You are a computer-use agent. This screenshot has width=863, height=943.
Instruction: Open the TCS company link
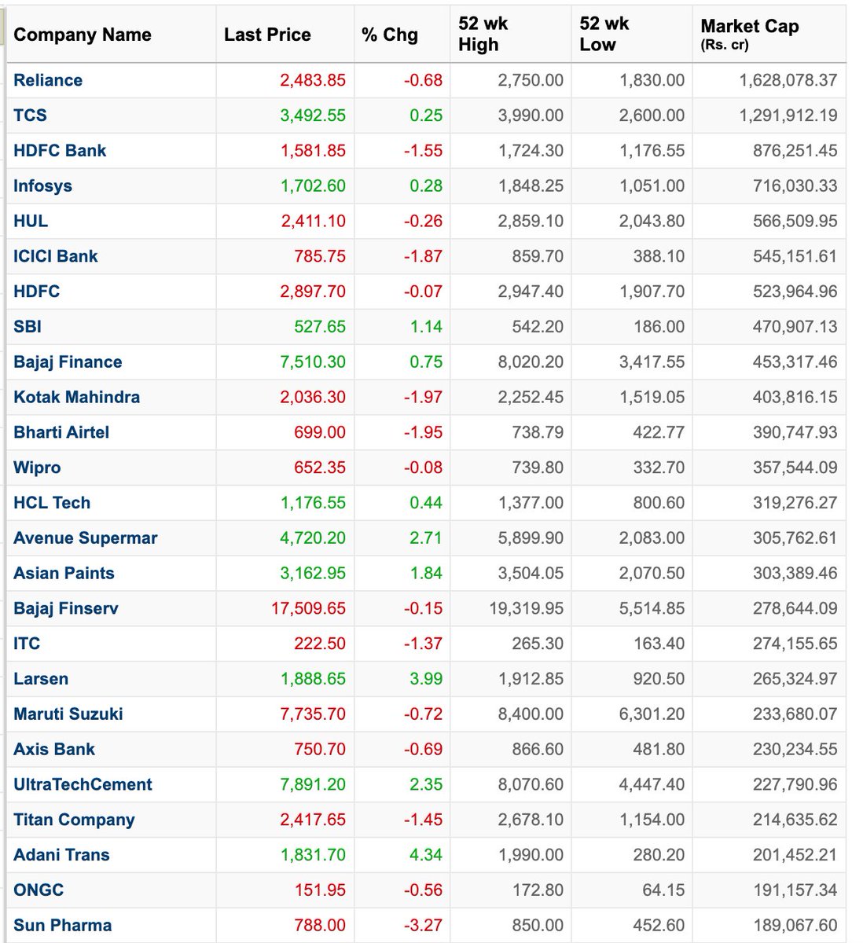(x=30, y=116)
